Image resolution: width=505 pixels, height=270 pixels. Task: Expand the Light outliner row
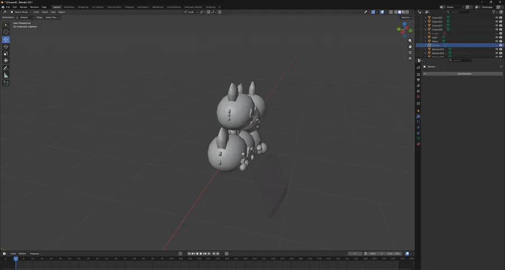tap(425, 38)
